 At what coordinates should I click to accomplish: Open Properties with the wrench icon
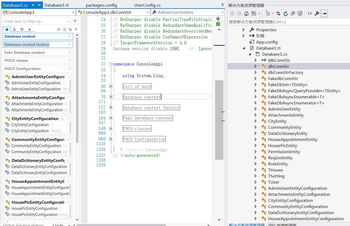pos(317,14)
